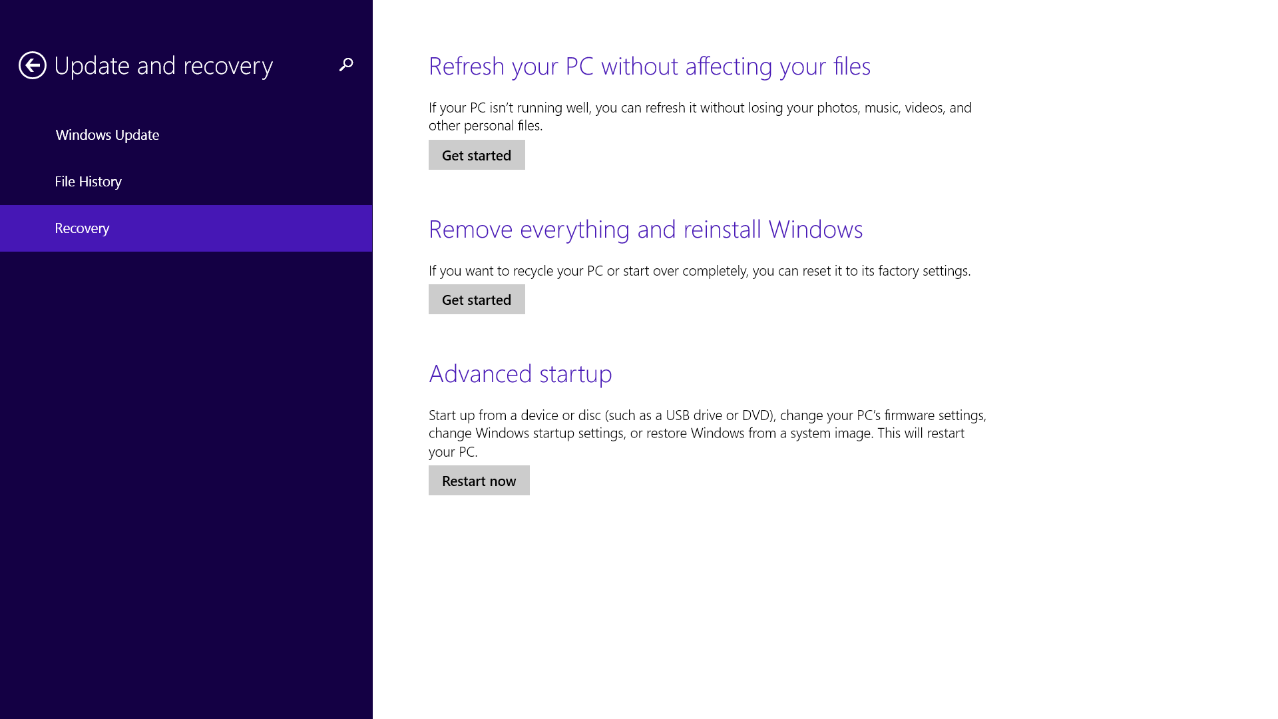The width and height of the screenshot is (1278, 719).
Task: Open the Windows Update section
Action: point(107,135)
